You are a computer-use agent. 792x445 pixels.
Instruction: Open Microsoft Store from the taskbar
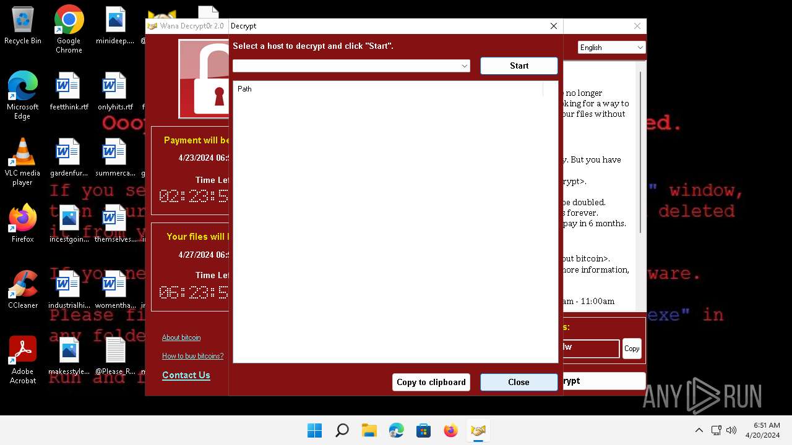coord(423,430)
